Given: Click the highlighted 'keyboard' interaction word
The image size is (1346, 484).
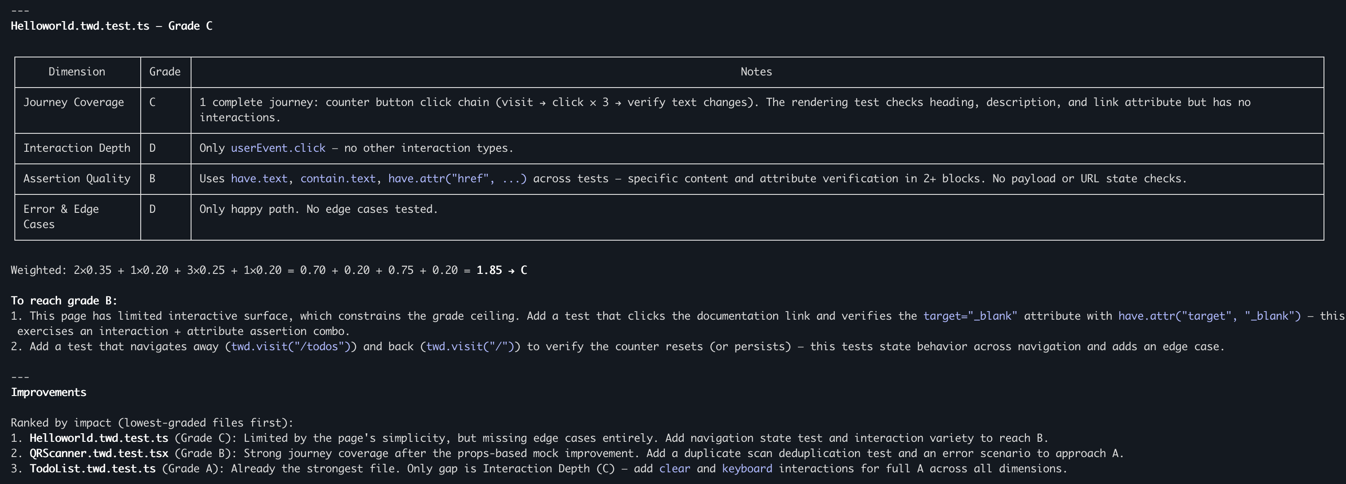Looking at the screenshot, I should pos(747,469).
